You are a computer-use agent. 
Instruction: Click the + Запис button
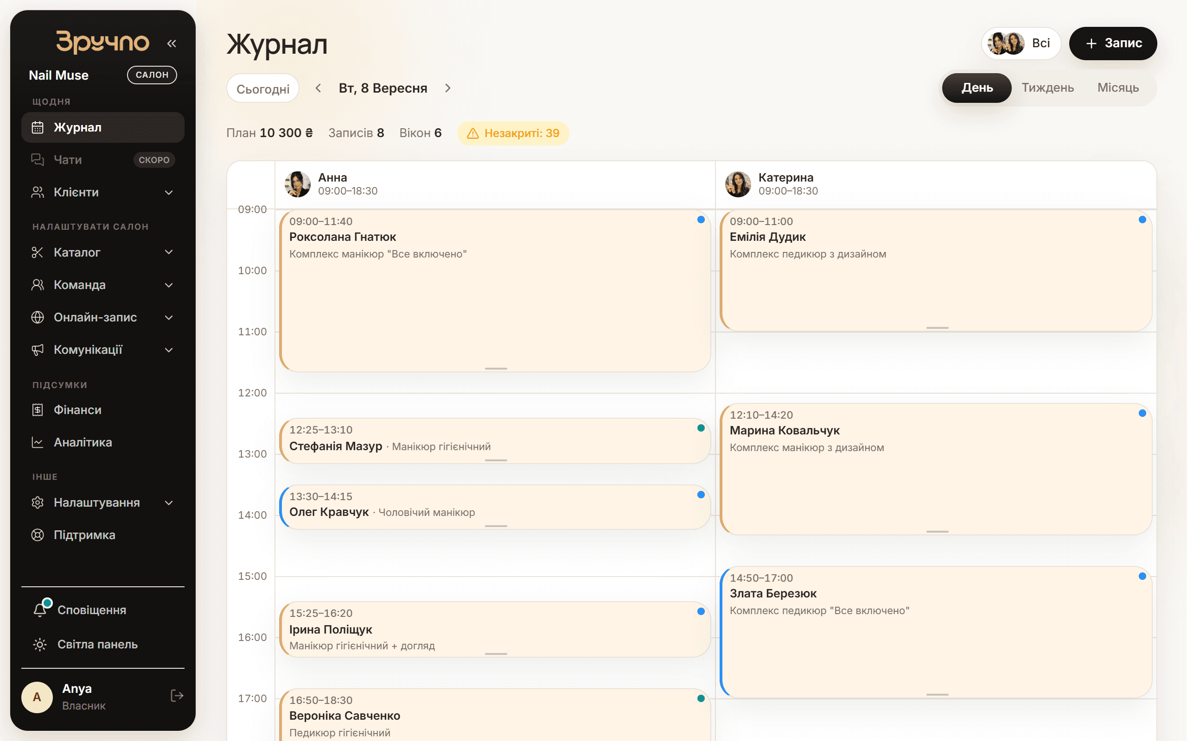point(1113,43)
